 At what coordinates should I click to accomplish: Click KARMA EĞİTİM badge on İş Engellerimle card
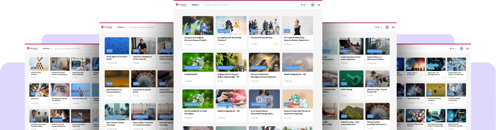pos(224,31)
